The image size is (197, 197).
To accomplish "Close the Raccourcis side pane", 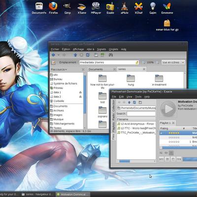I will point(83,69).
